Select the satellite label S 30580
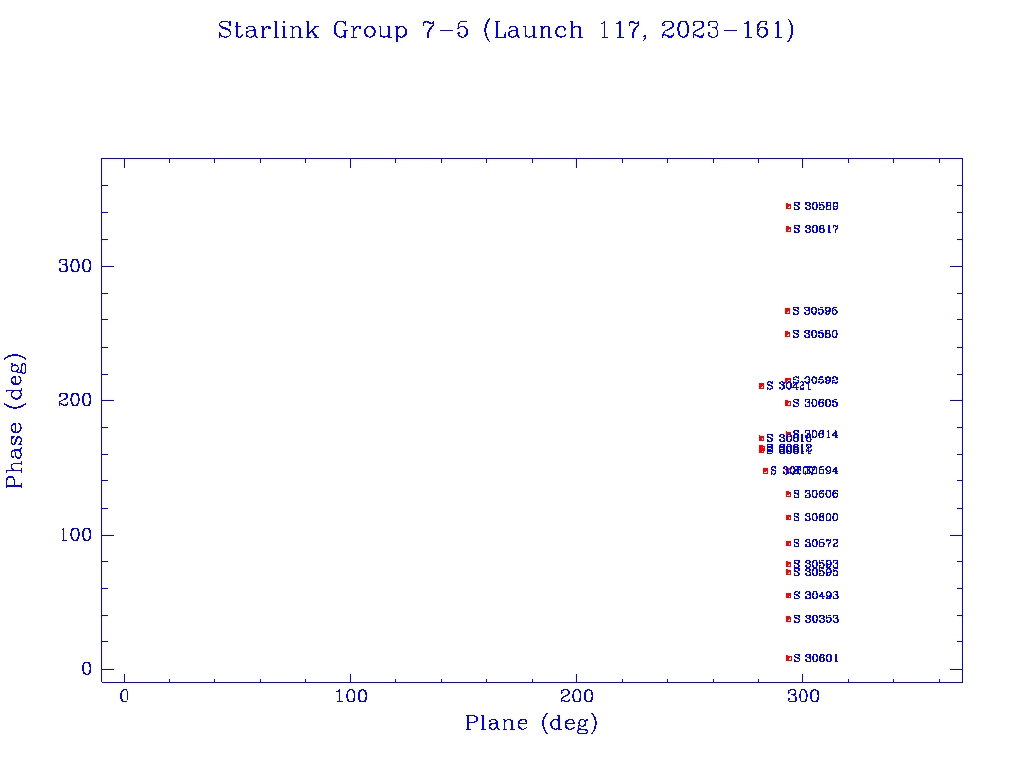Screen dimensions: 1012x759 click(815, 334)
